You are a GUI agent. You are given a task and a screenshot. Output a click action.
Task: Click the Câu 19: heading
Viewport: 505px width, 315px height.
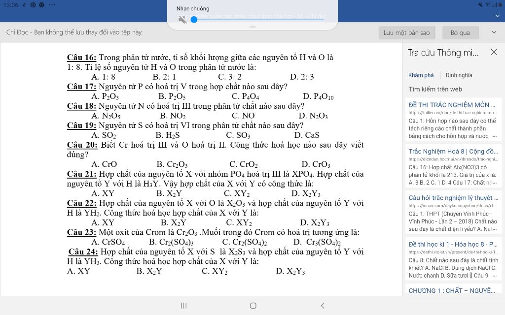81,126
